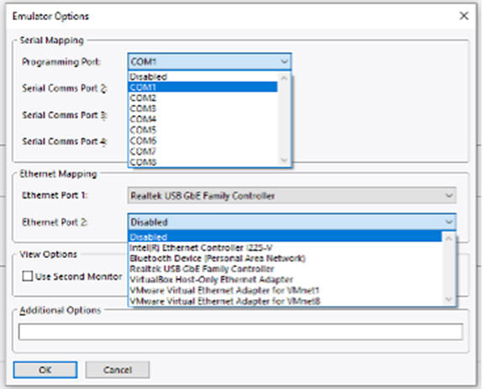
Task: Select COM5 from the port list
Action: 202,130
